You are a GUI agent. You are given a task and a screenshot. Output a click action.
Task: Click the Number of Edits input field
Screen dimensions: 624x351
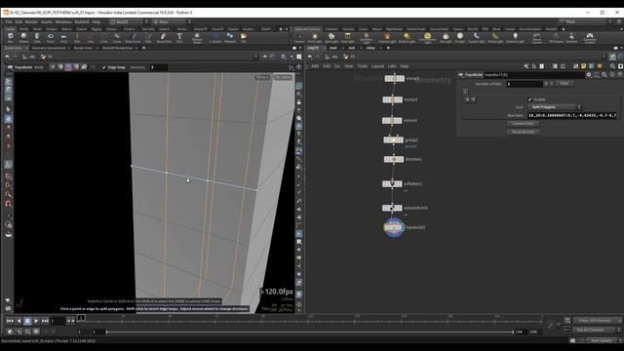click(525, 84)
